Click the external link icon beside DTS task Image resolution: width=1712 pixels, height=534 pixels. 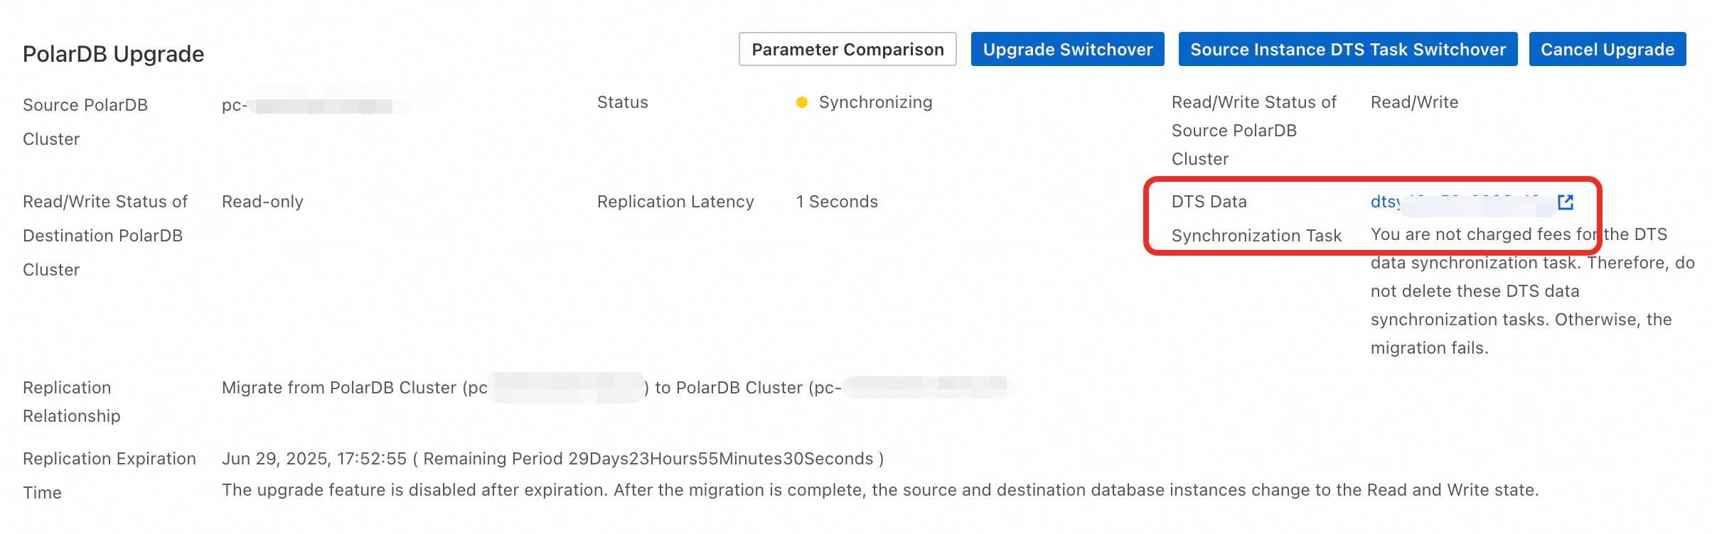[x=1565, y=202]
